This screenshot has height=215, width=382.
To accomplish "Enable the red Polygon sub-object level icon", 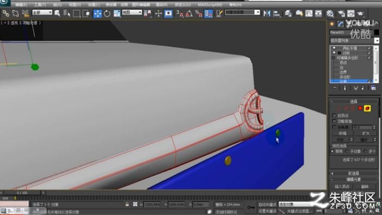I will 360,108.
